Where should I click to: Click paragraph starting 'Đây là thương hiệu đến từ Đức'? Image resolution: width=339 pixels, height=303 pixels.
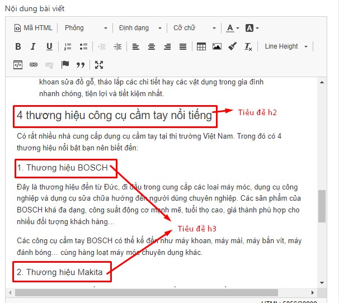pyautogui.click(x=159, y=204)
